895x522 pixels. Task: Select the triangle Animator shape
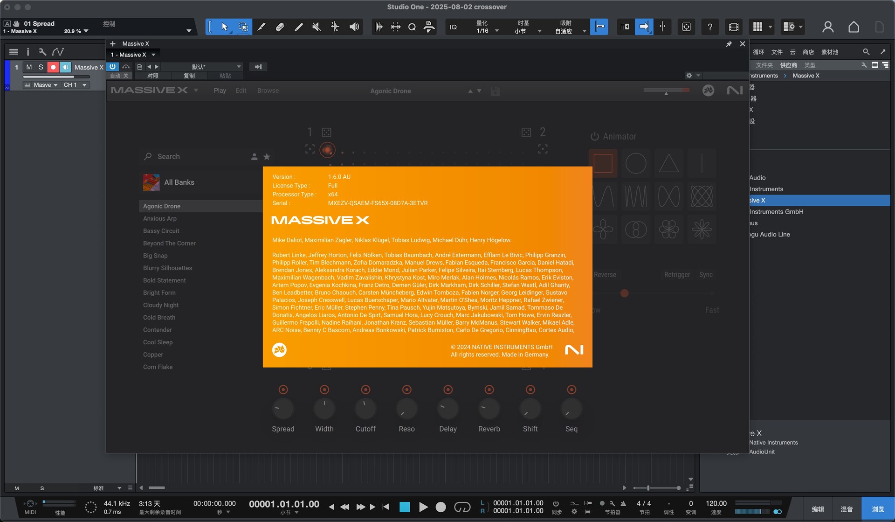(668, 163)
